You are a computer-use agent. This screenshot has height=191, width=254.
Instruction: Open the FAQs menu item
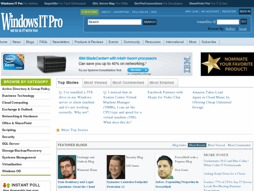(43, 42)
